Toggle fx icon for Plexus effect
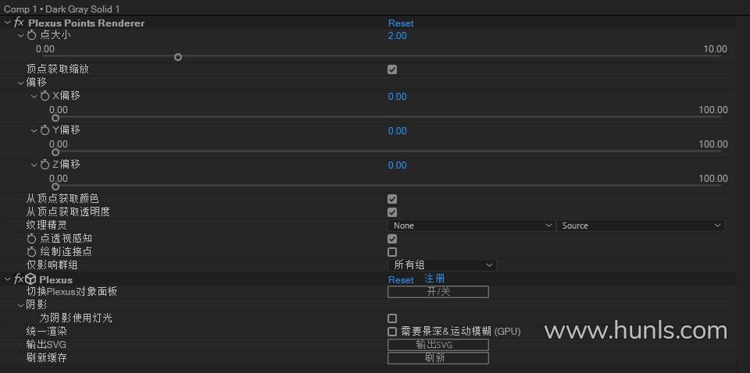The height and width of the screenshot is (373, 750). coord(19,279)
